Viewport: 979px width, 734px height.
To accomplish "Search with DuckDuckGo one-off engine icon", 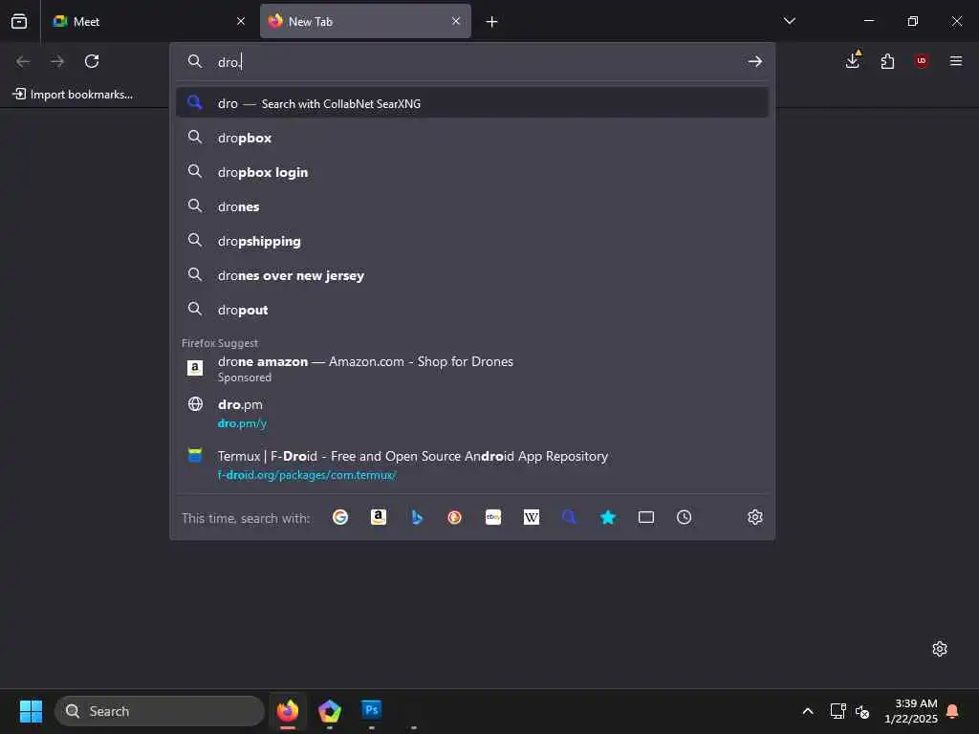I will point(454,517).
